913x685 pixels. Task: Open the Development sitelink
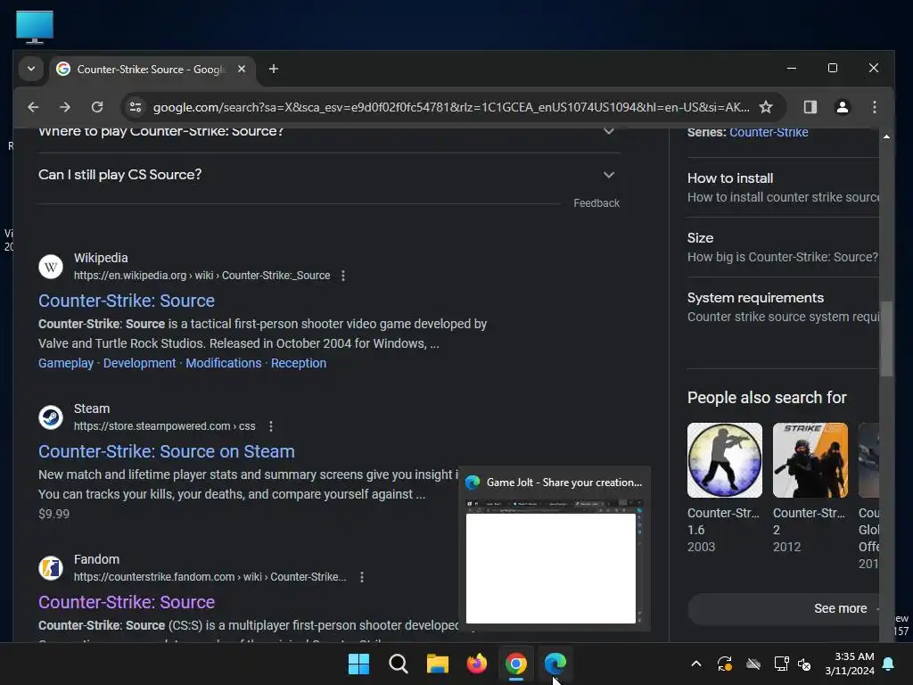pyautogui.click(x=139, y=363)
